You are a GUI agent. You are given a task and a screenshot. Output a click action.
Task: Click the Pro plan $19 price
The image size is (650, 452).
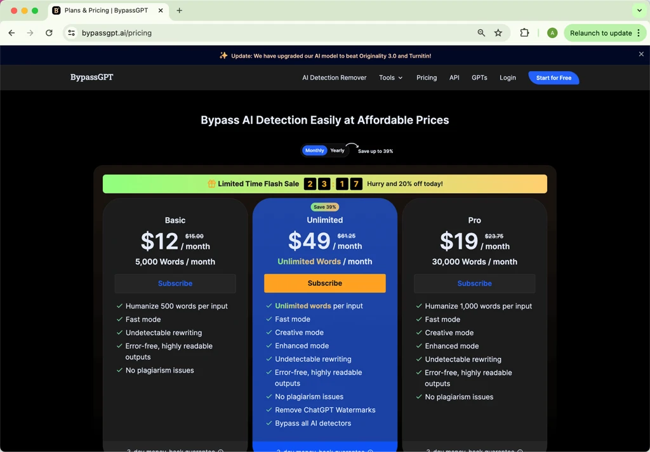(x=459, y=241)
